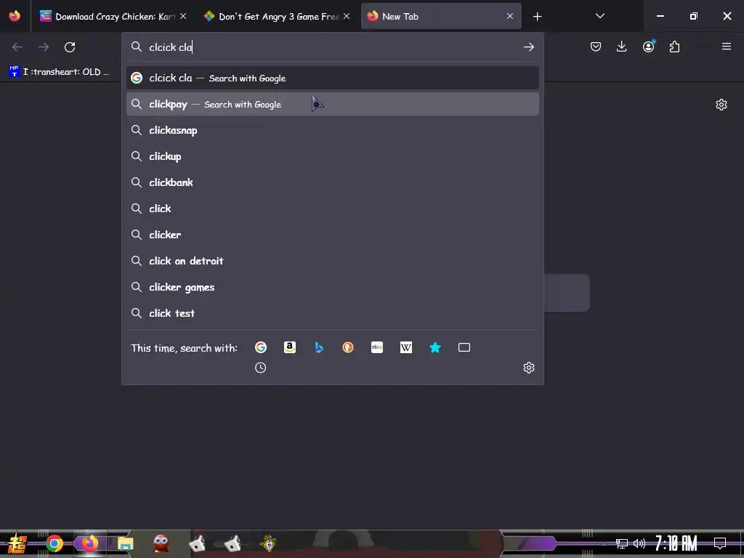The width and height of the screenshot is (744, 558).
Task: Click the forward navigation arrow
Action: click(44, 47)
